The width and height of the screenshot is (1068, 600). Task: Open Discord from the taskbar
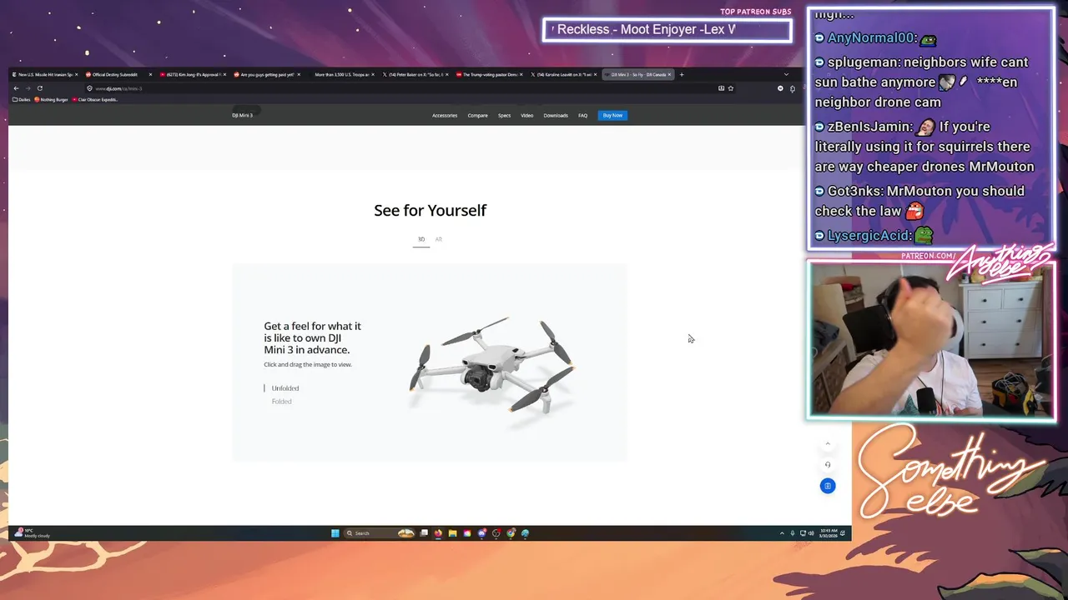(482, 533)
